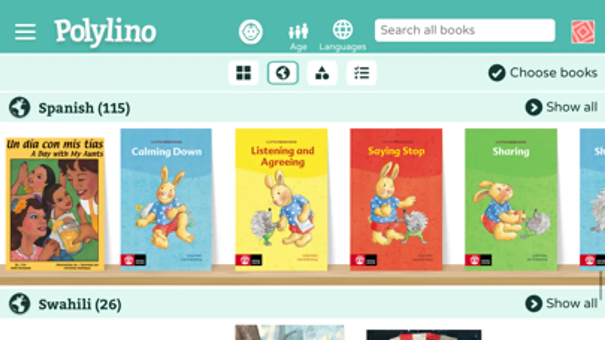
Task: Click the Swahili section globe icon
Action: [x=20, y=304]
